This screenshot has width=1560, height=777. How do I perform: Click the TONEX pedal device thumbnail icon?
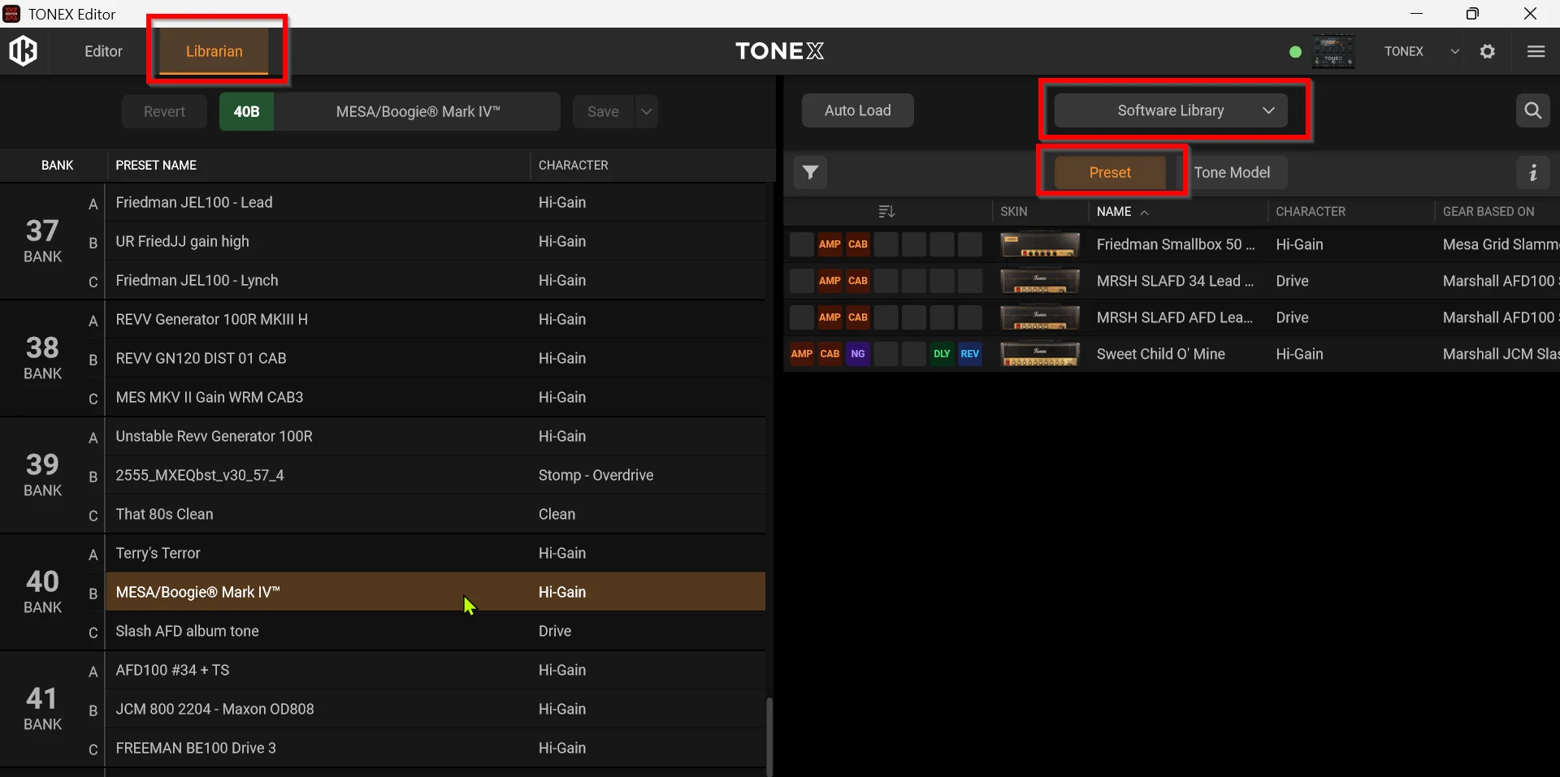[1334, 51]
